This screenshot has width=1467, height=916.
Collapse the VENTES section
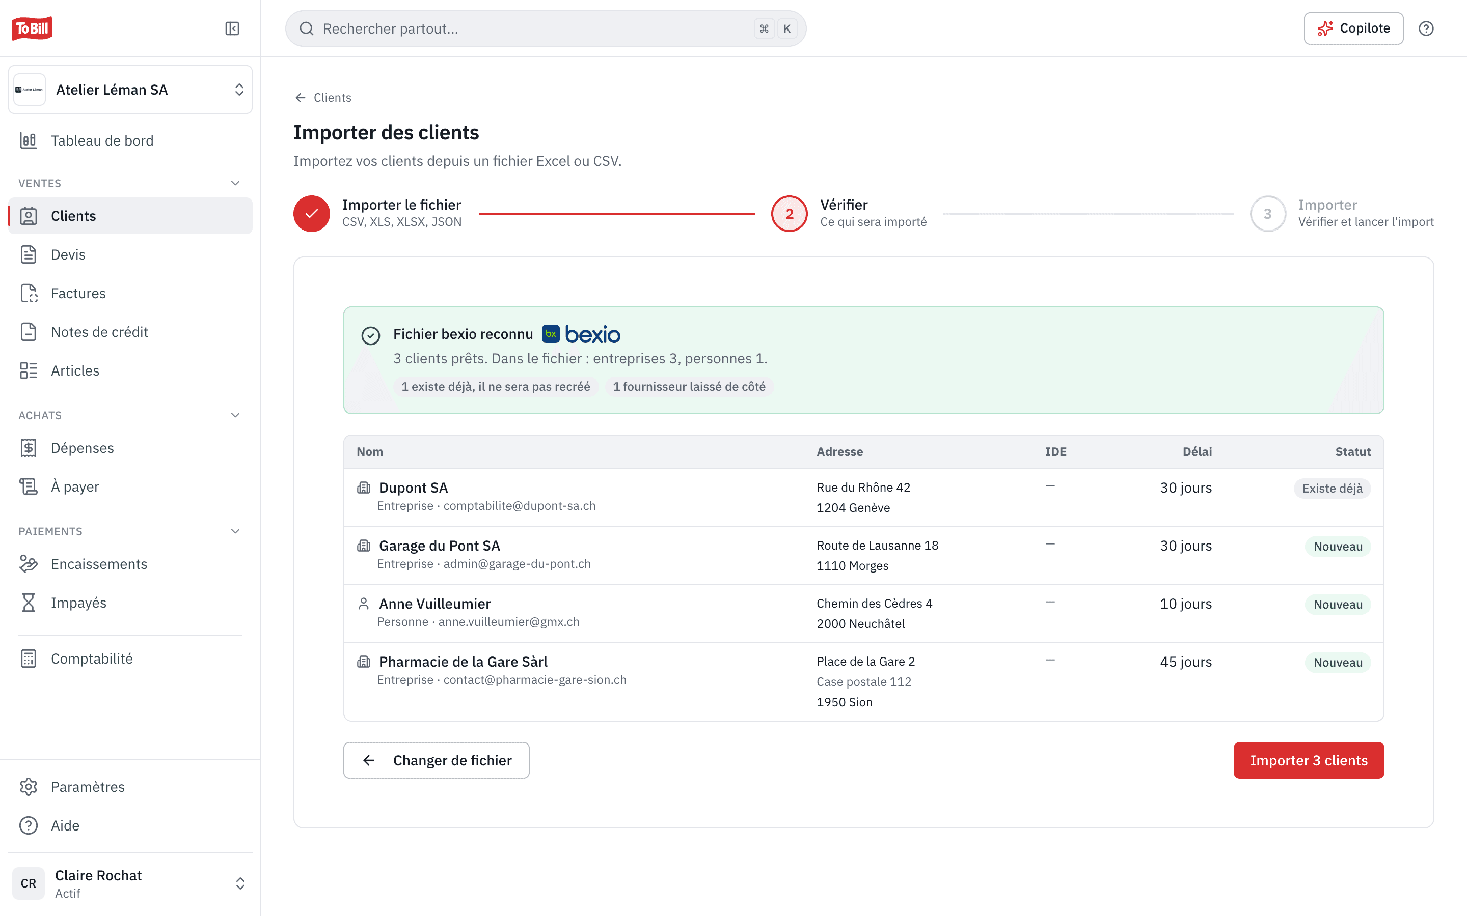coord(235,183)
